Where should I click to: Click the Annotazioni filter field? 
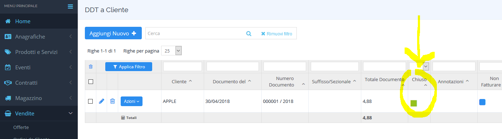coord(454,66)
